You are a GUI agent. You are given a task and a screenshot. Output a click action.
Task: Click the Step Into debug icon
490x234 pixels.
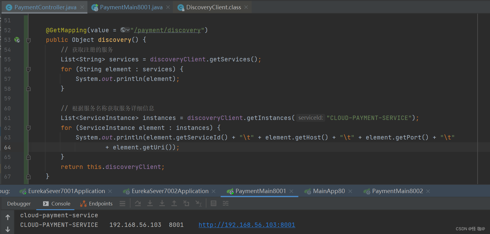(x=150, y=204)
